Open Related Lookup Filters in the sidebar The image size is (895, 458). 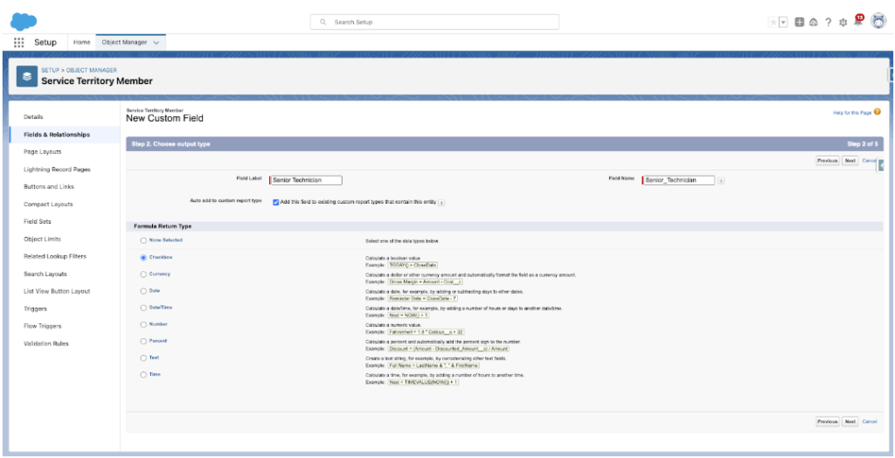(55, 256)
